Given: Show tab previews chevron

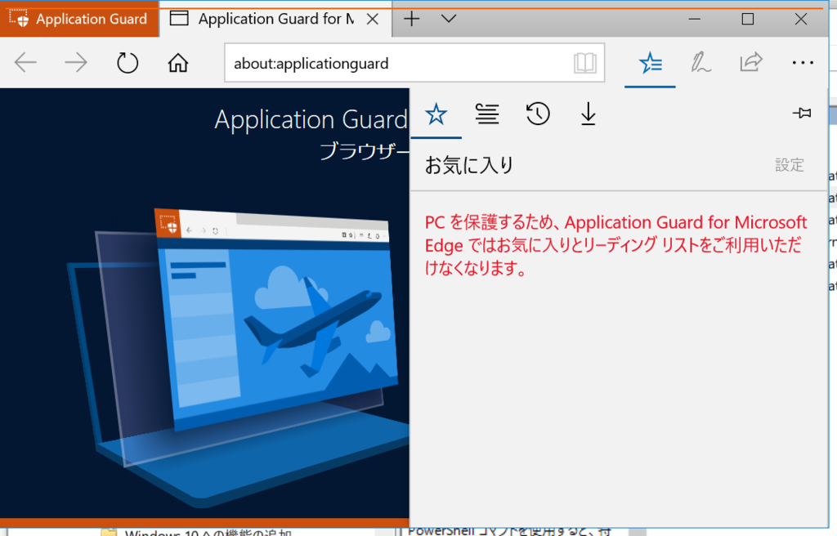Looking at the screenshot, I should pos(449,20).
